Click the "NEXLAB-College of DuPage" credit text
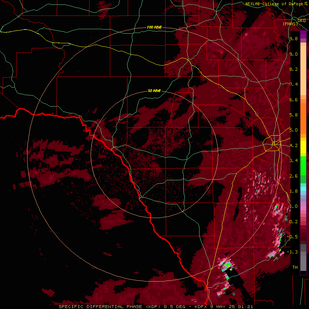 (x=274, y=4)
